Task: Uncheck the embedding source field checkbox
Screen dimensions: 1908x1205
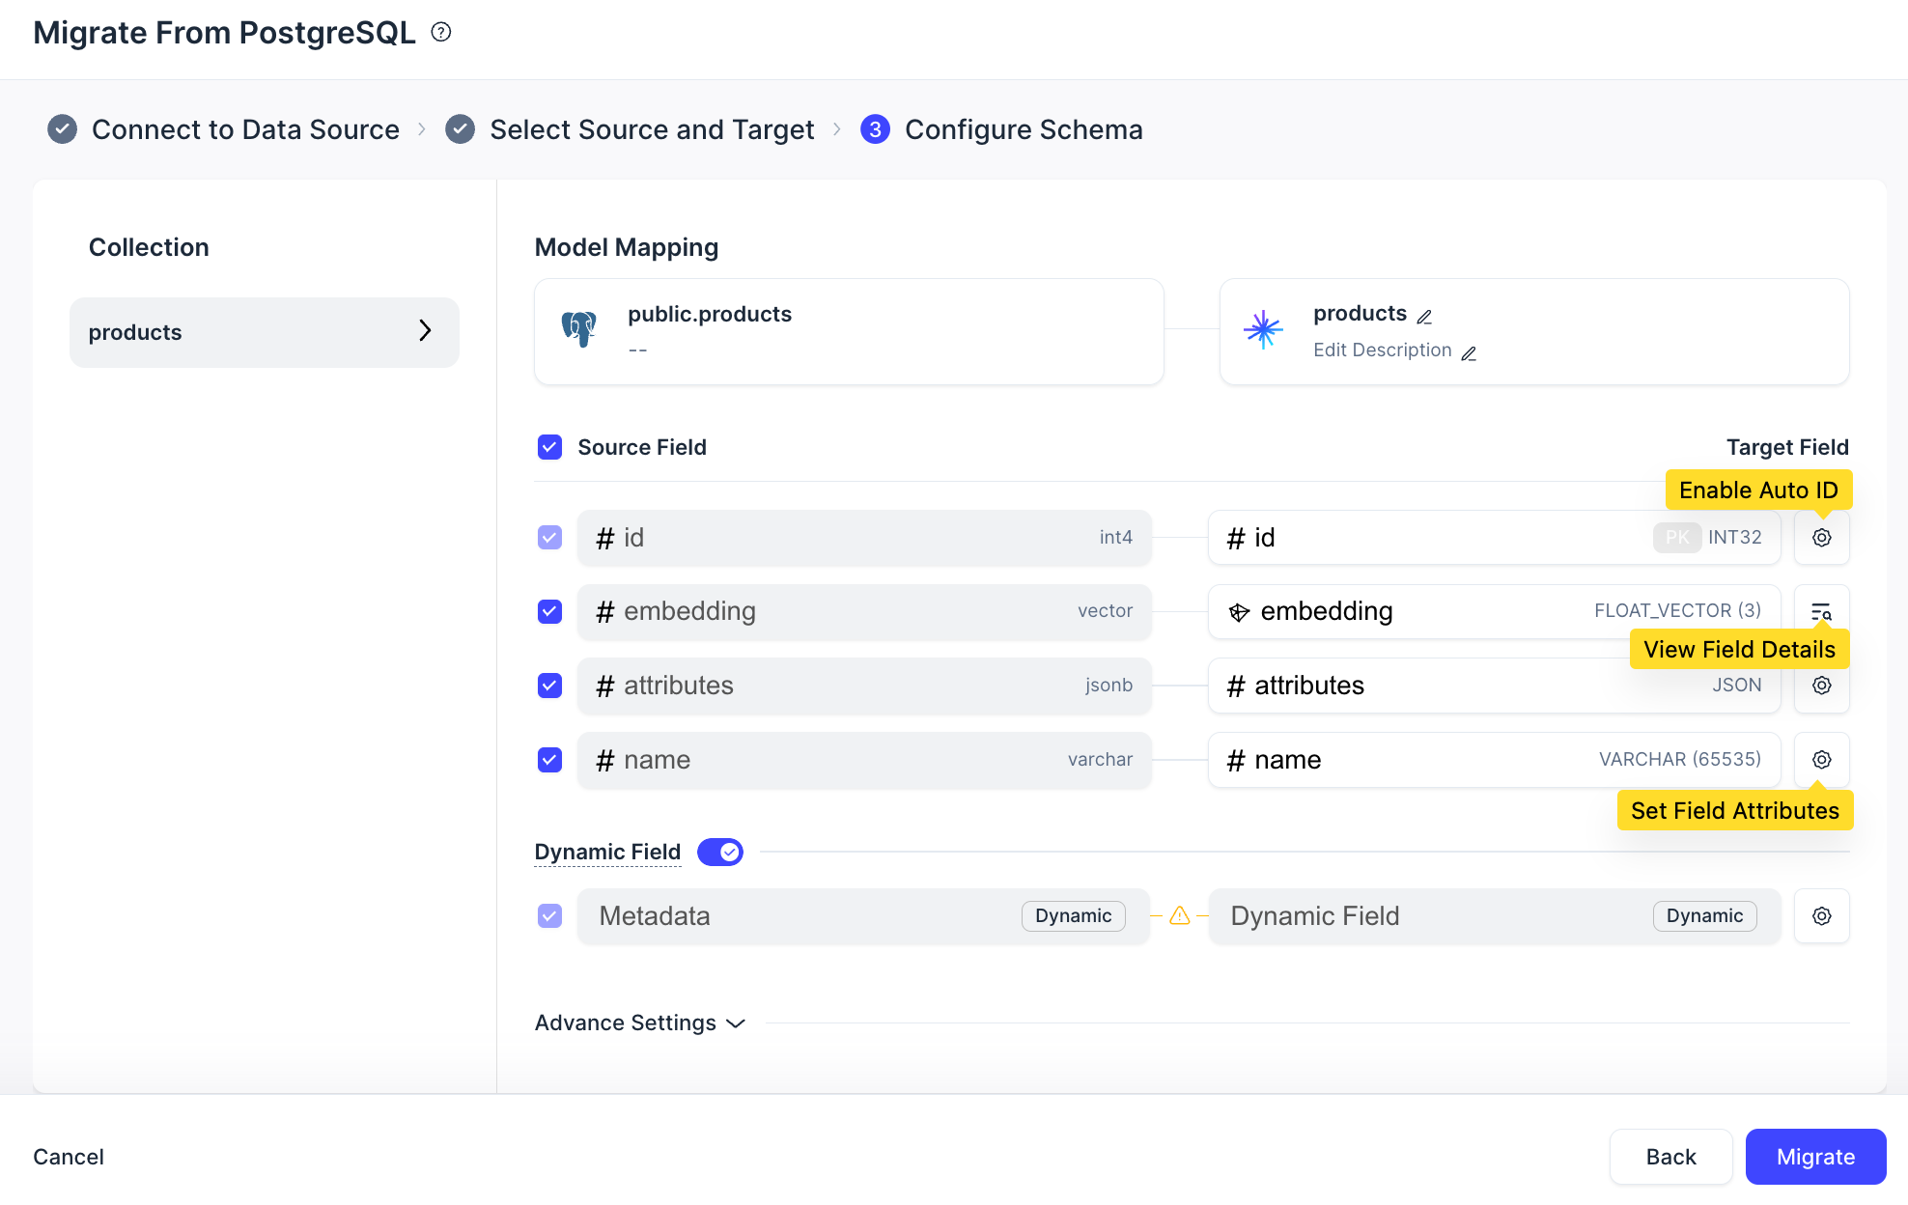Action: pos(550,611)
